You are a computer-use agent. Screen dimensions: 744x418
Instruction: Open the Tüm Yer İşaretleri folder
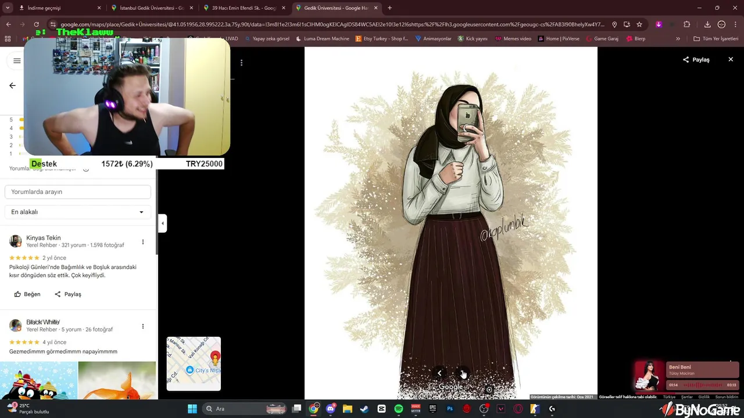(x=716, y=38)
